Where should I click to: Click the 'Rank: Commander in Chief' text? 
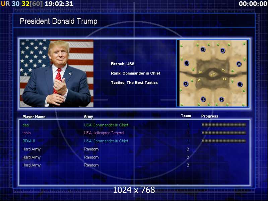click(x=136, y=73)
